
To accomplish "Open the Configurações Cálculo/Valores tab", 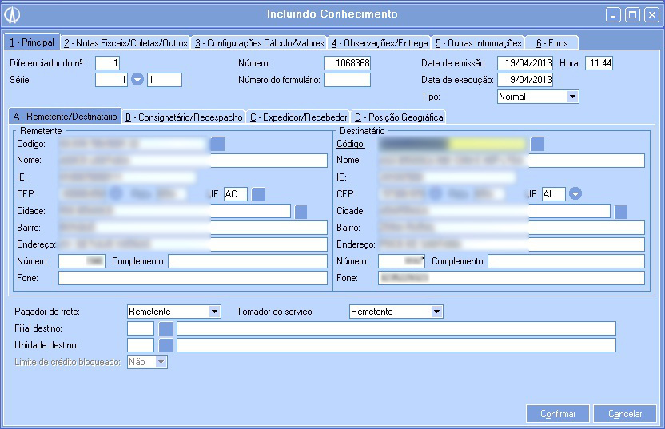I will coord(259,42).
